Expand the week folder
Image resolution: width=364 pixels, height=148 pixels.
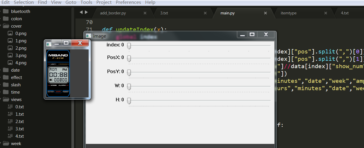tap(16, 144)
